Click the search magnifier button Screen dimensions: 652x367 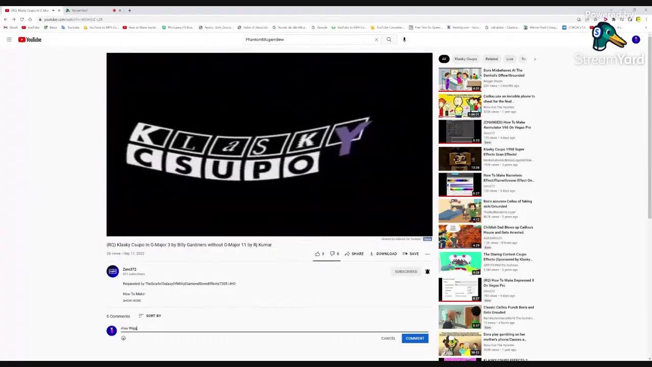(x=389, y=39)
